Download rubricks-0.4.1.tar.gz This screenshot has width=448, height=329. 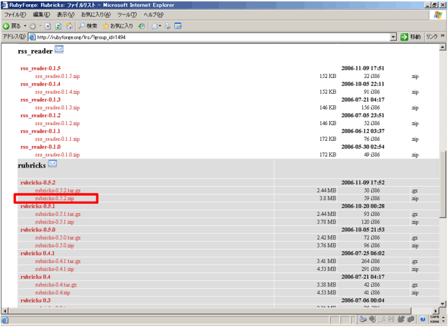[x=58, y=261]
